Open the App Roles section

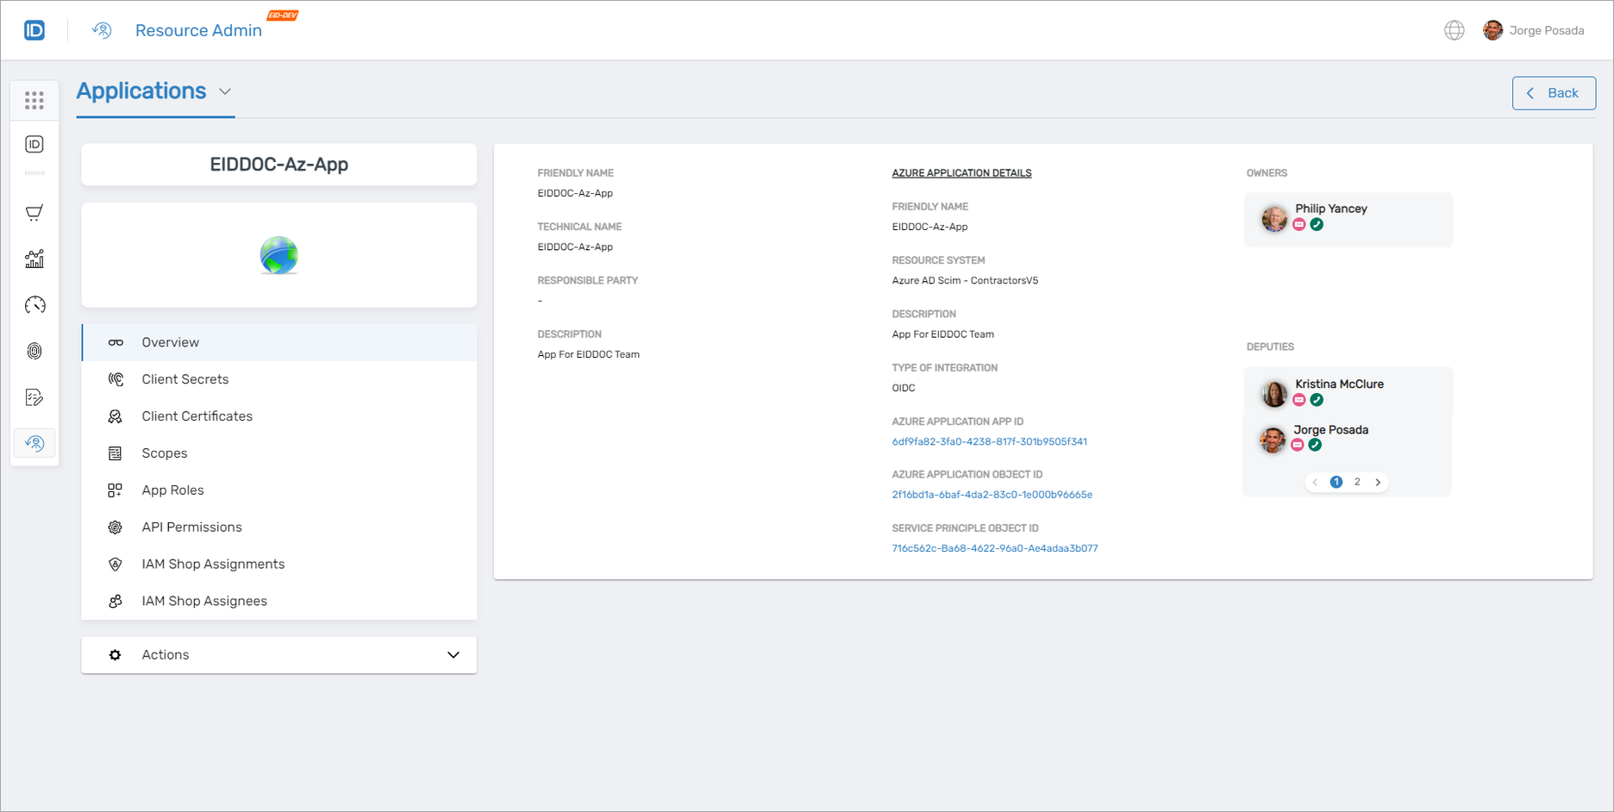pyautogui.click(x=172, y=490)
